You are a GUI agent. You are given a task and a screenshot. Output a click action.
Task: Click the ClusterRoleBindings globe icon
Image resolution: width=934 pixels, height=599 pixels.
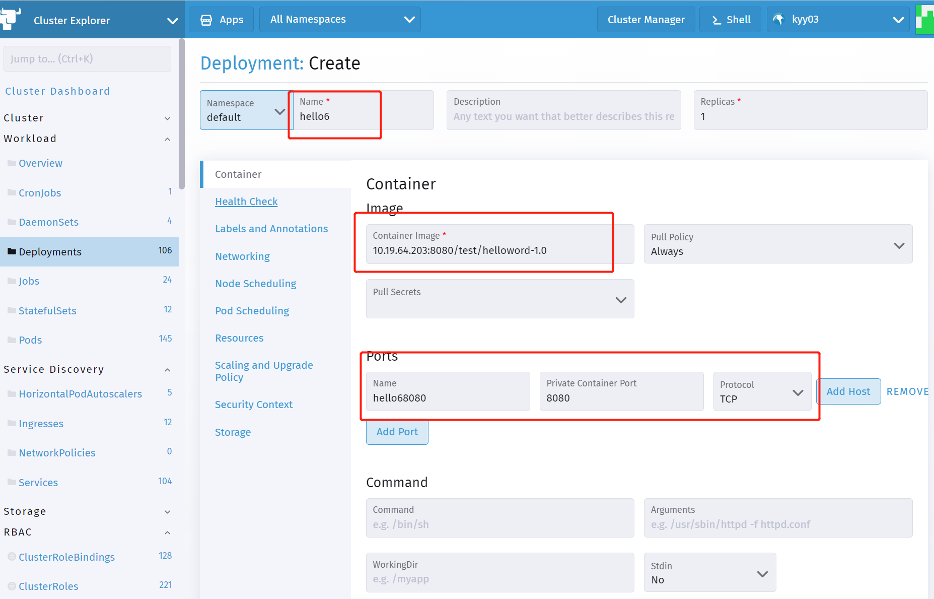[x=12, y=557]
